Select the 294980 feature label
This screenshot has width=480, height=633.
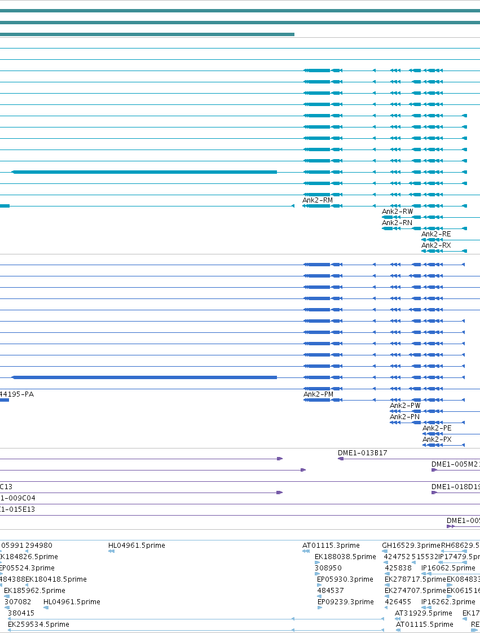click(x=39, y=546)
